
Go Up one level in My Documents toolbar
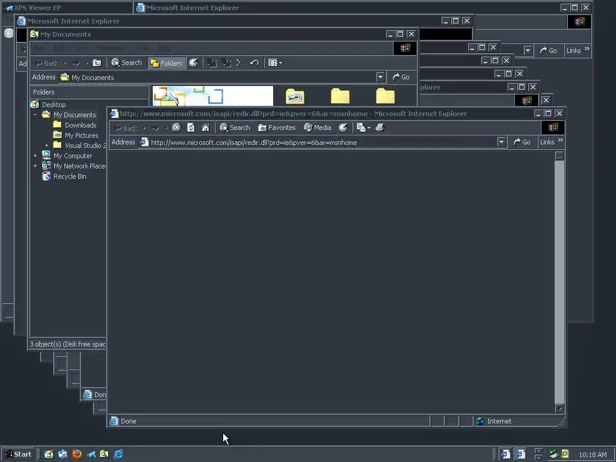[x=97, y=63]
